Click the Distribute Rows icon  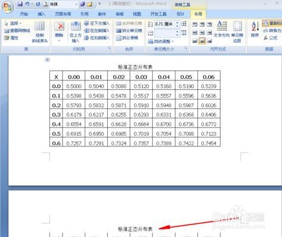click(184, 24)
